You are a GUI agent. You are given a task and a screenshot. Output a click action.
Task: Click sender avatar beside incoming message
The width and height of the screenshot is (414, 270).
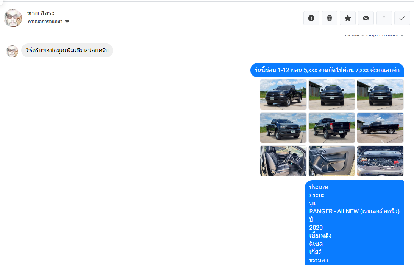point(12,51)
